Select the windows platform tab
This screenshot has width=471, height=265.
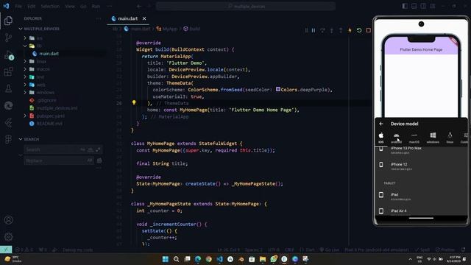coord(433,138)
